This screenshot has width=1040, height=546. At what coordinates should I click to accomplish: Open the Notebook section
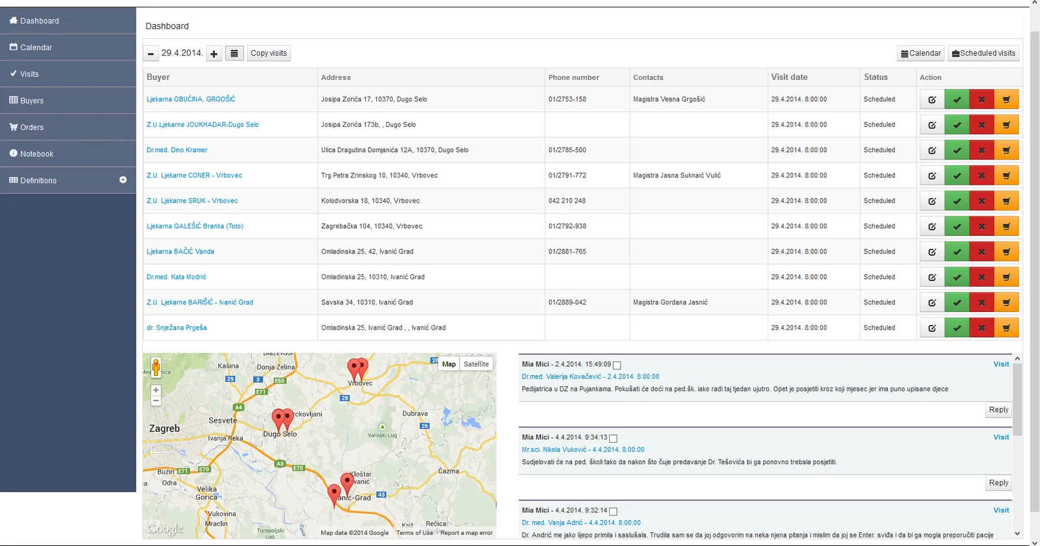[x=68, y=154]
